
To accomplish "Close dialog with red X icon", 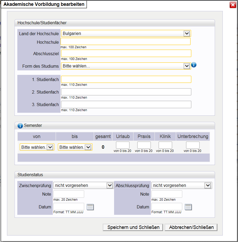I will click(x=233, y=5).
